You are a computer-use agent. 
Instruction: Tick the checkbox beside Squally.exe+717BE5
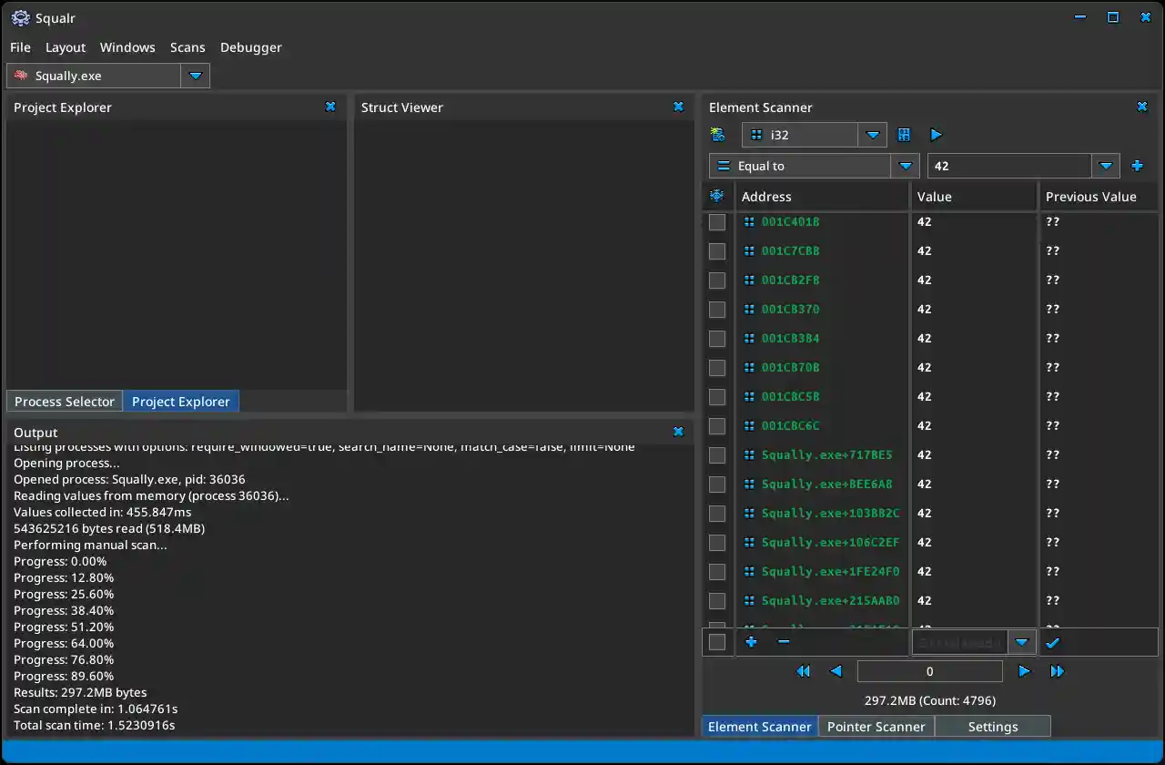pyautogui.click(x=717, y=455)
